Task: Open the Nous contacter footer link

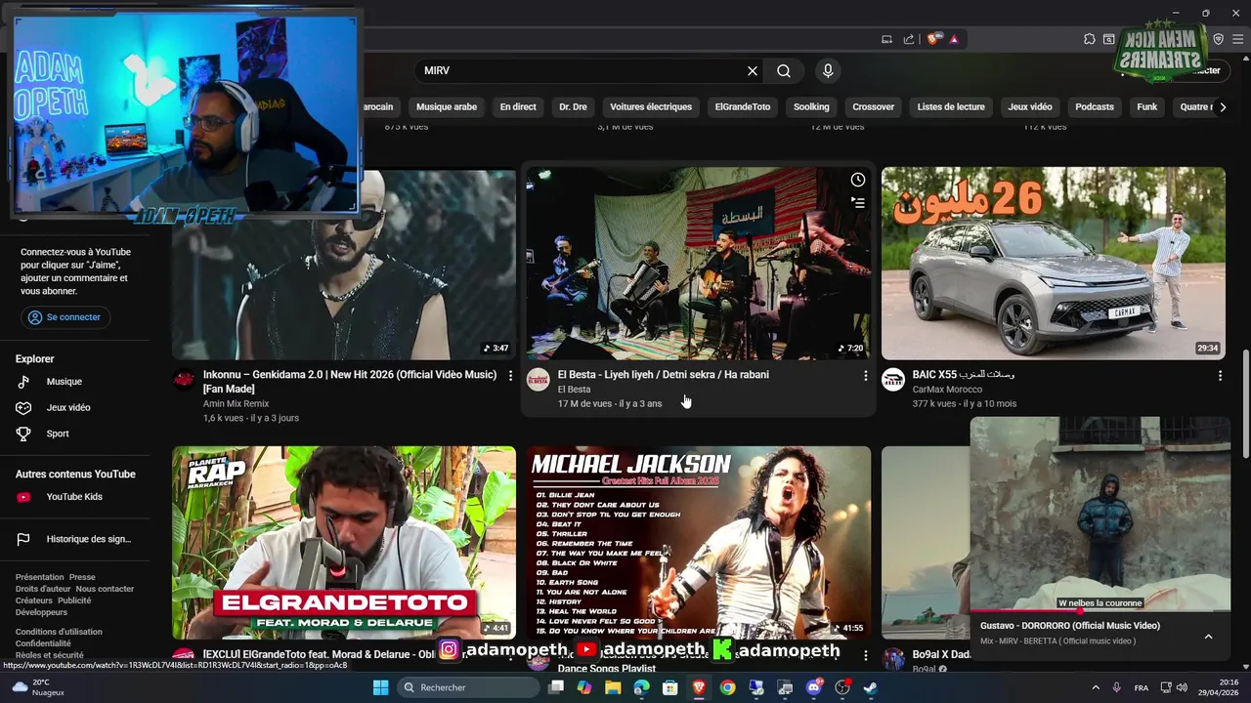Action: (x=105, y=589)
